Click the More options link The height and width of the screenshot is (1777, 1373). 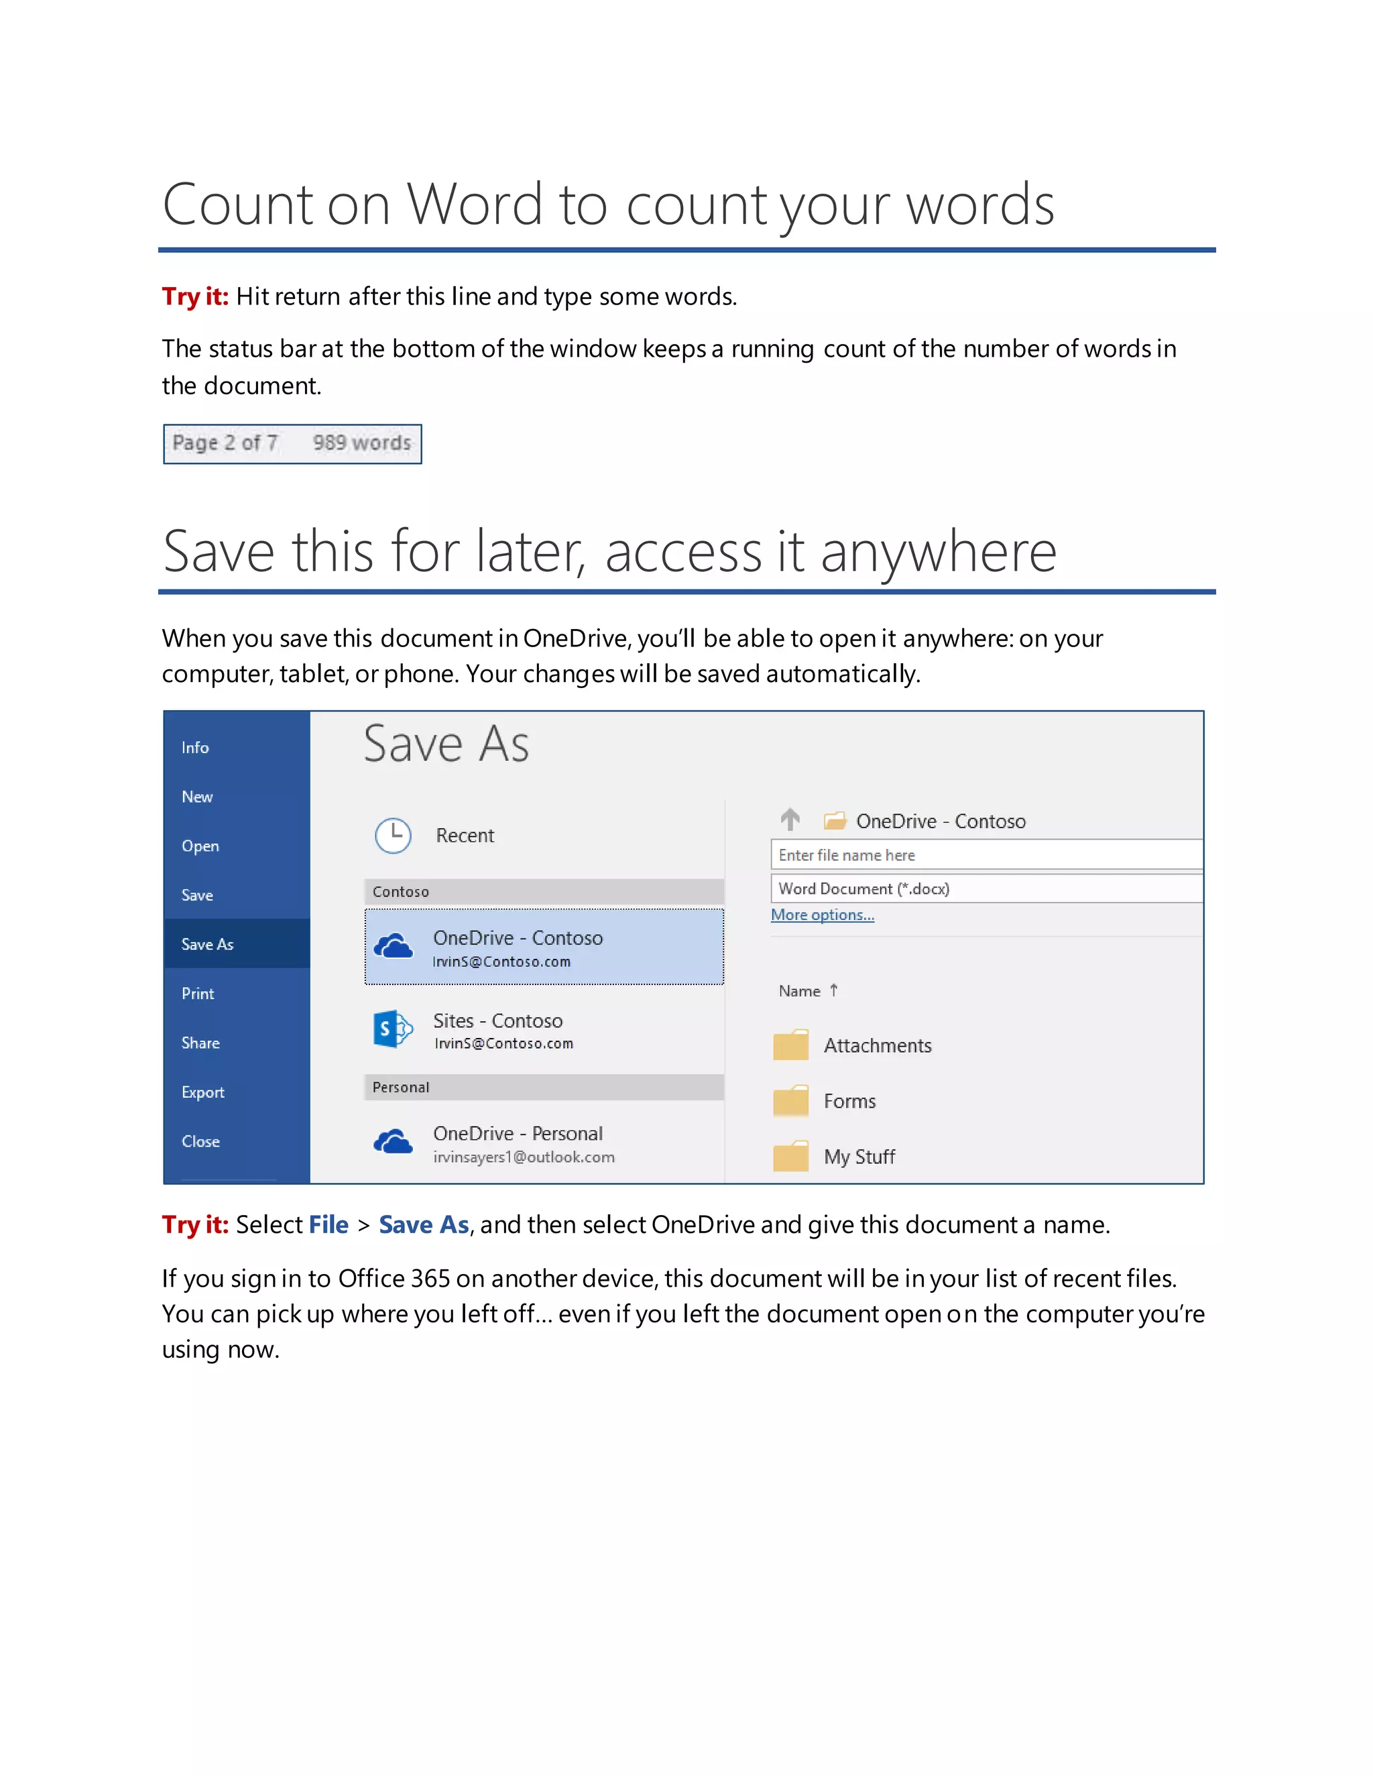[x=823, y=915]
